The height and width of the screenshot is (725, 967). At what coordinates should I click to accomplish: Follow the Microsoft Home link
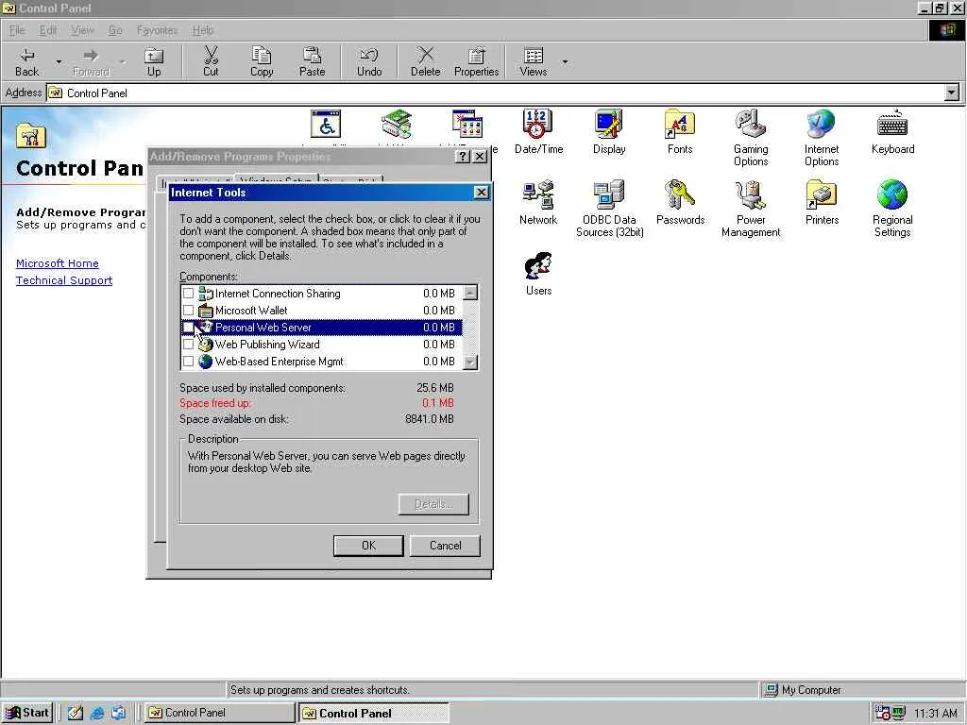click(x=58, y=263)
